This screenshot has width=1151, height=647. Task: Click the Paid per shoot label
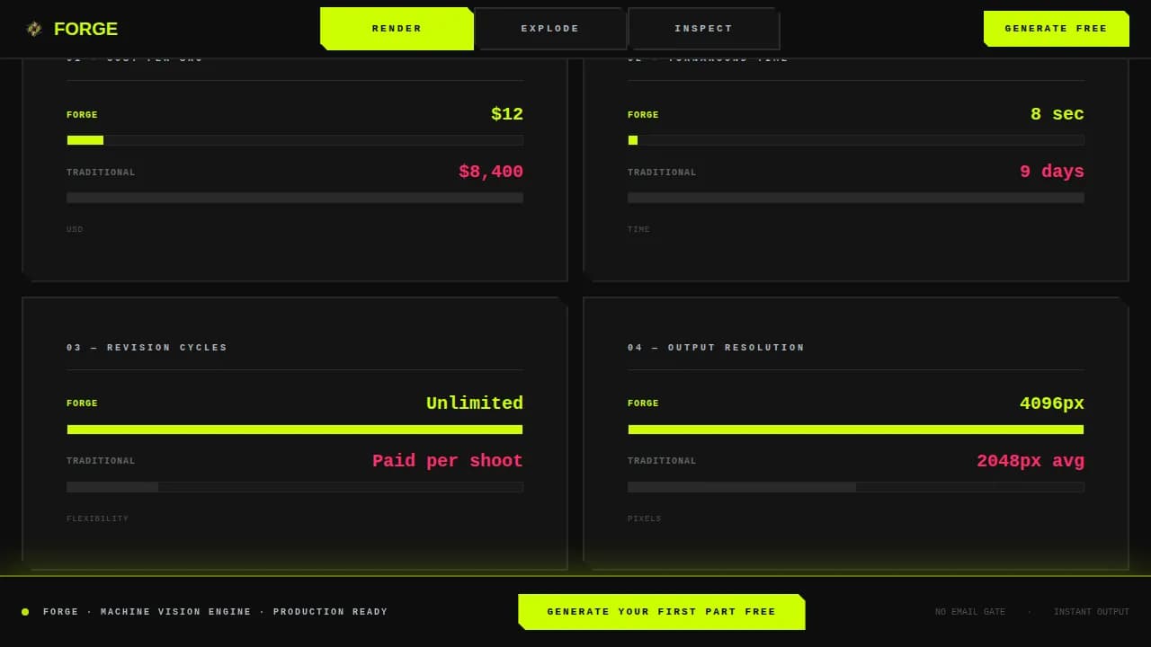coord(447,460)
